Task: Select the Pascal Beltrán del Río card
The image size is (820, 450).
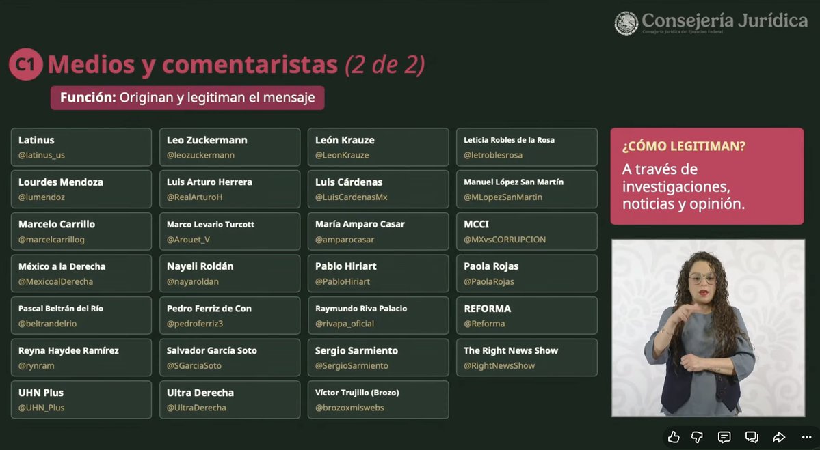Action: (x=81, y=315)
